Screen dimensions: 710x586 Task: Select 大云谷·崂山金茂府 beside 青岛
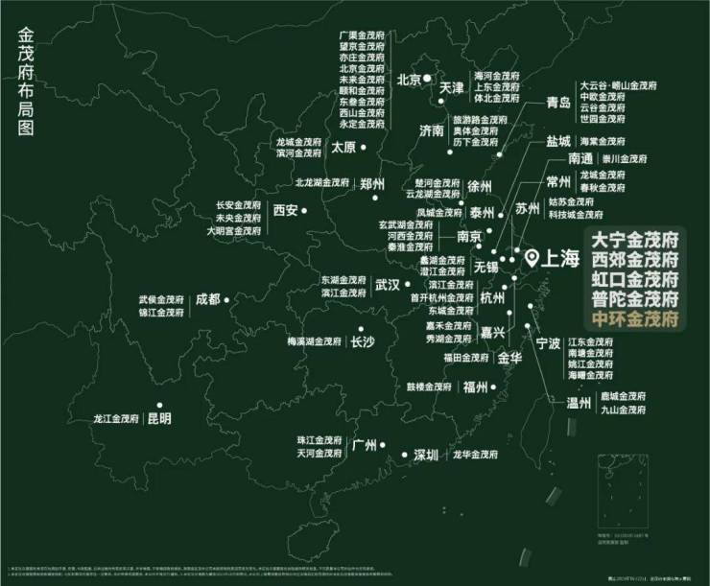[619, 85]
